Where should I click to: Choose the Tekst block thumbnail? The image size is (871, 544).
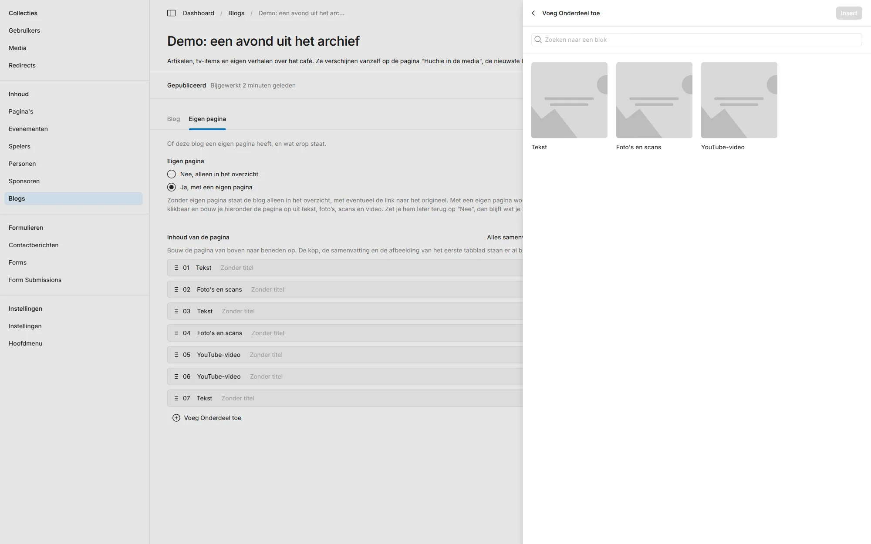[x=569, y=100]
